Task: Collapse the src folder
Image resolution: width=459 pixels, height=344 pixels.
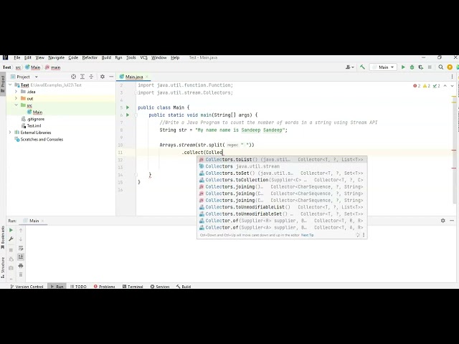Action: point(16,105)
